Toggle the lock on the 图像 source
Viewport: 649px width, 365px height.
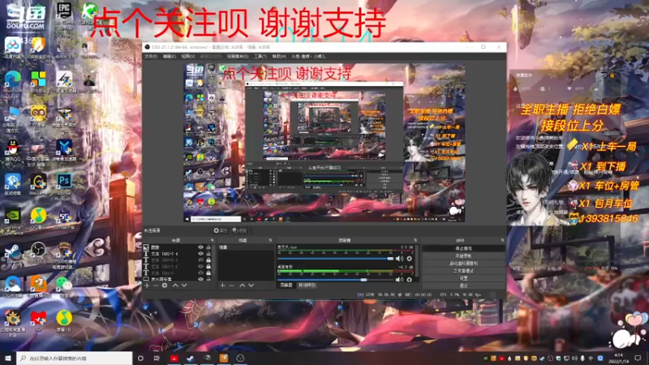tap(208, 247)
